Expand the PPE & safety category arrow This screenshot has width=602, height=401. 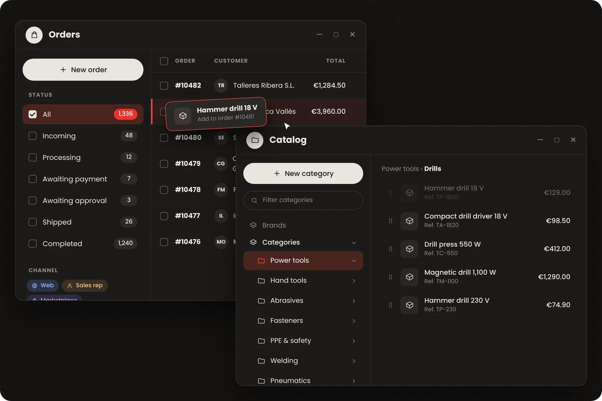[354, 341]
